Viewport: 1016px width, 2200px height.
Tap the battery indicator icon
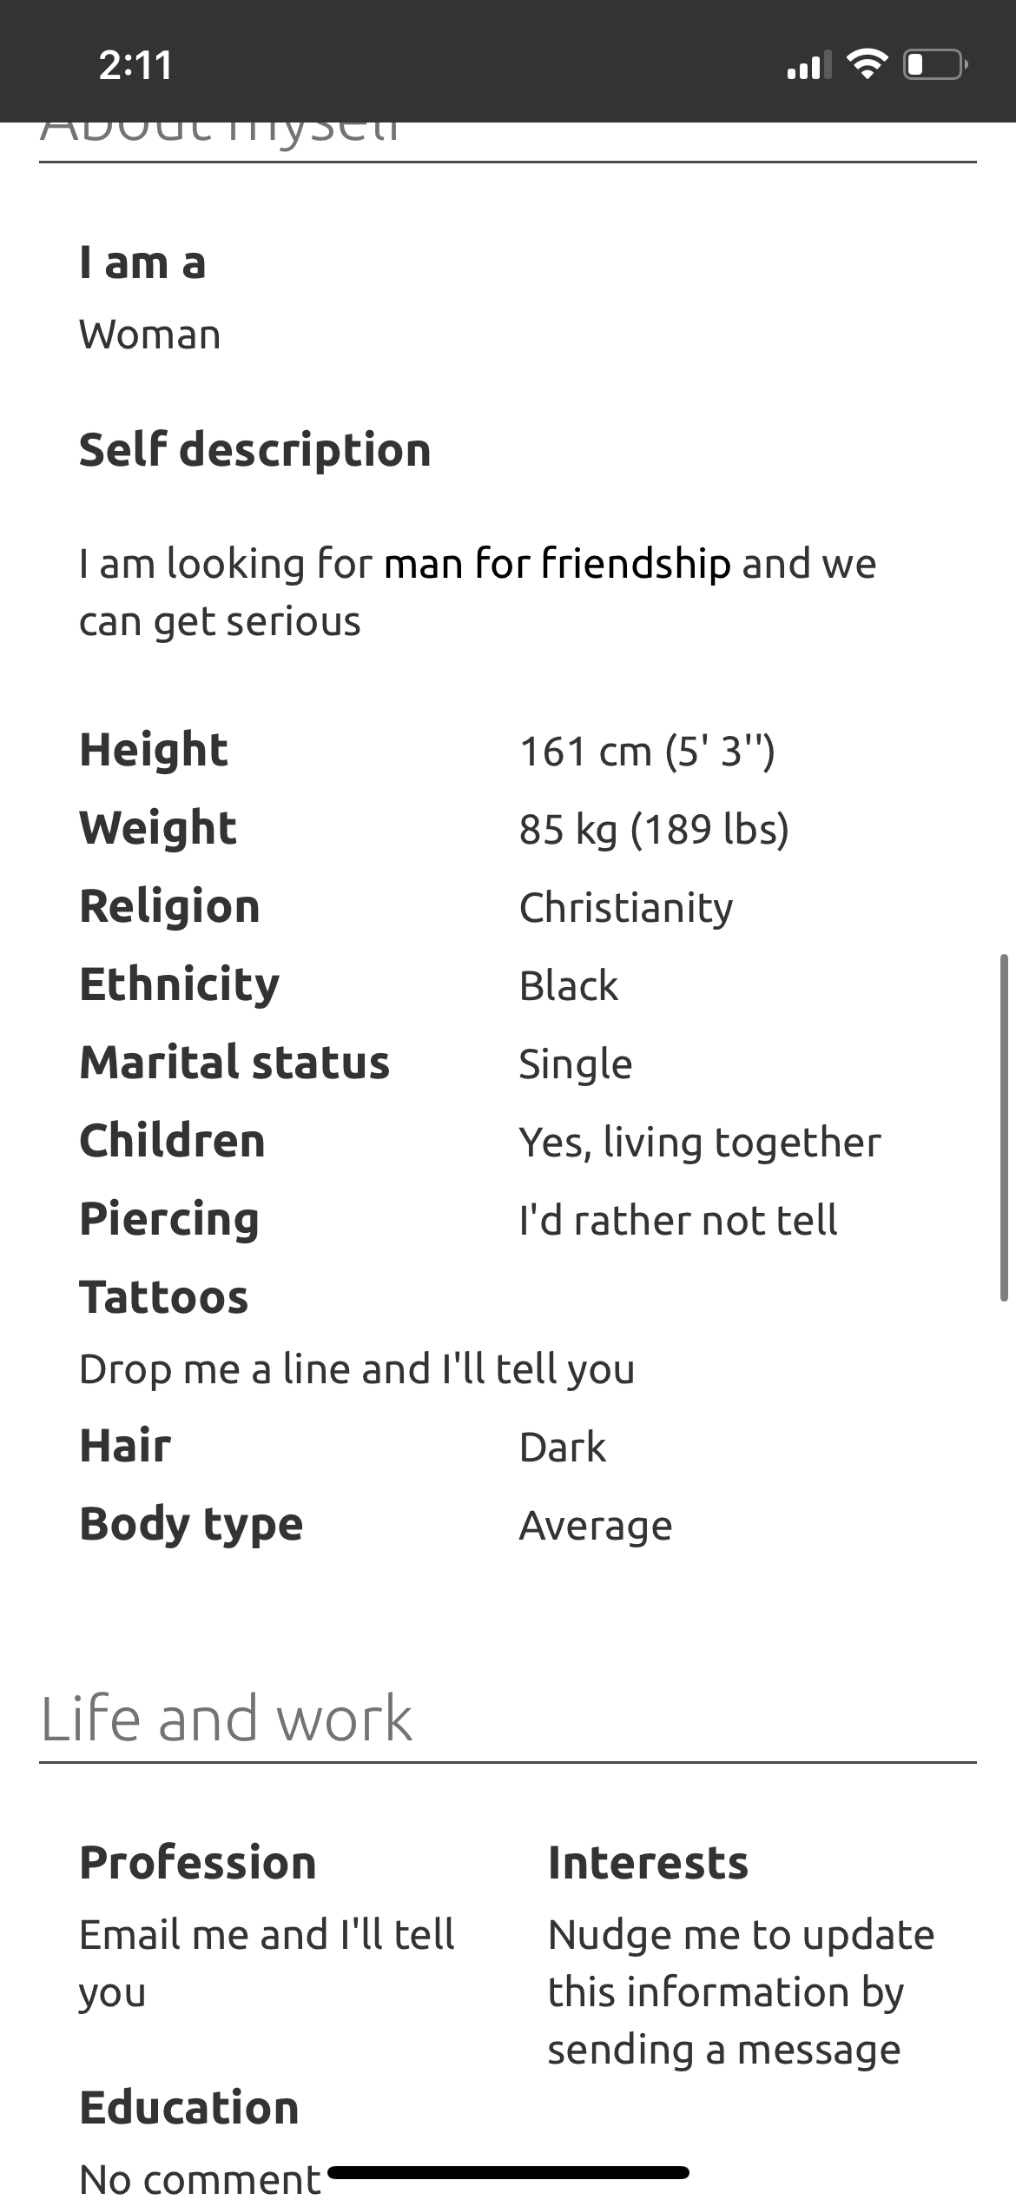point(935,65)
